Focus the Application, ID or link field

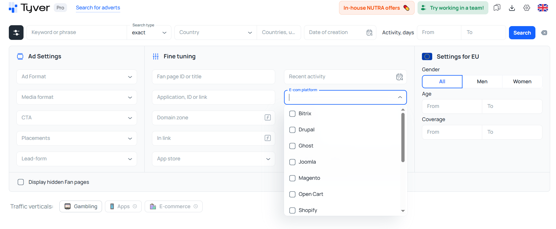pyautogui.click(x=213, y=97)
